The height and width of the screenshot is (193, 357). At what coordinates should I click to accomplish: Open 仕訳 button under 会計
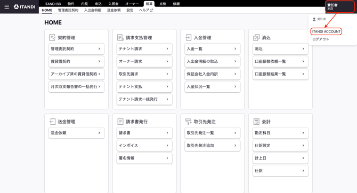[280, 171]
